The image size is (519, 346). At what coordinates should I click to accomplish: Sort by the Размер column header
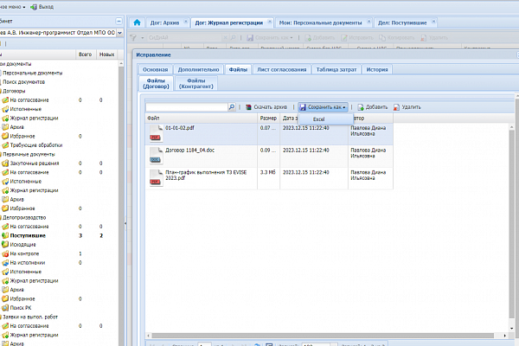(268, 119)
